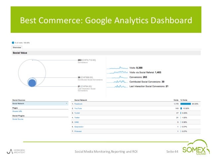
Task: Click the Social Value section heading
Action: click(20, 53)
